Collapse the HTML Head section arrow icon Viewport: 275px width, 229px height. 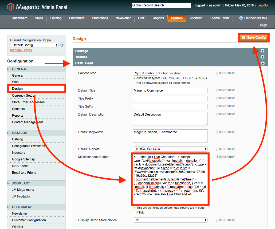262,63
